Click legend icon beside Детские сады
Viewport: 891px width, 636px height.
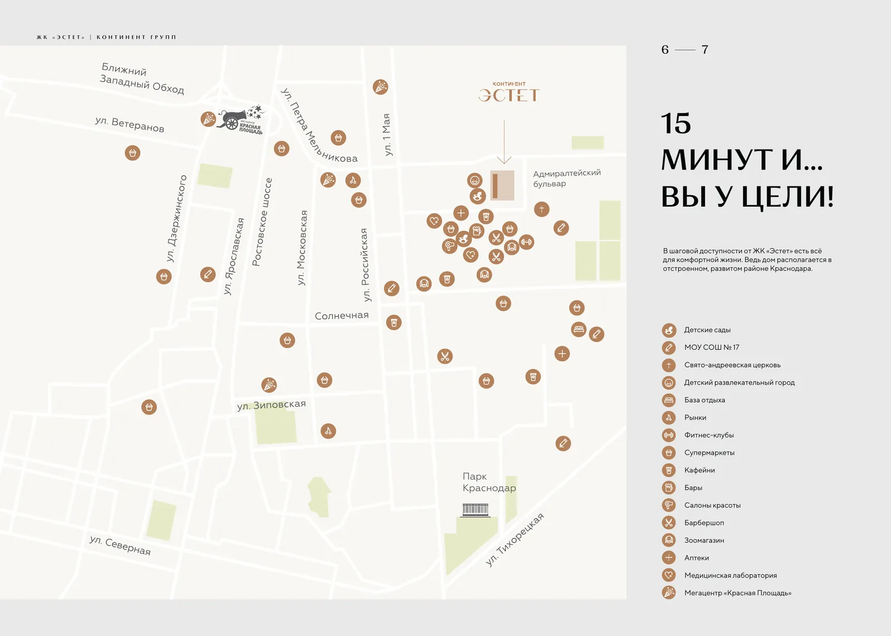669,330
